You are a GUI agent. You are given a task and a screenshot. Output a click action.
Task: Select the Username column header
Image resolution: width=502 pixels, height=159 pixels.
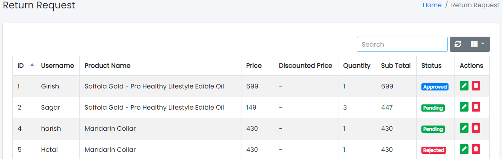(x=58, y=66)
